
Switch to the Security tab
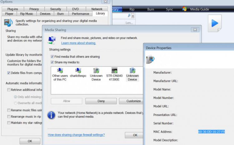coord(56,9)
